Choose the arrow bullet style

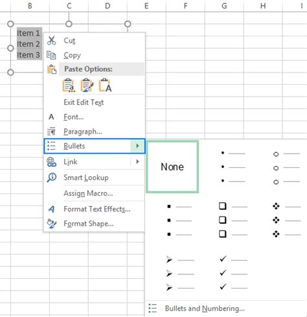coord(179,274)
